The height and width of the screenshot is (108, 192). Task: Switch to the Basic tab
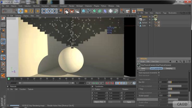tap(143, 68)
